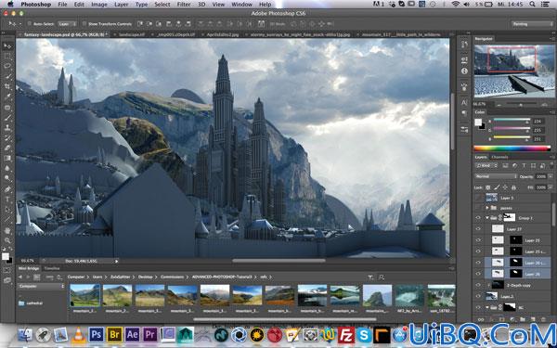The height and width of the screenshot is (348, 557).
Task: Select the Lasso tool
Action: click(x=7, y=66)
